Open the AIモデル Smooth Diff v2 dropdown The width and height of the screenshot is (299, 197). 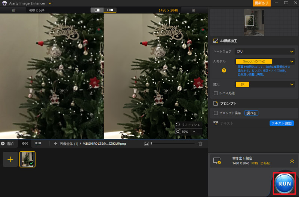tap(265, 61)
